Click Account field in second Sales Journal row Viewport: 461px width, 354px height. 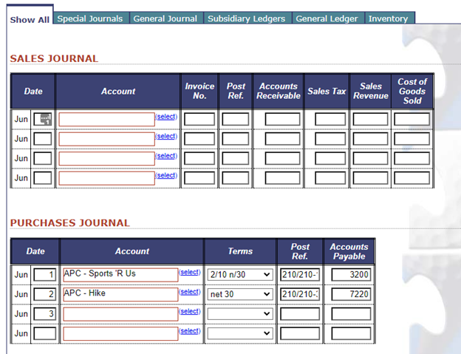point(106,139)
